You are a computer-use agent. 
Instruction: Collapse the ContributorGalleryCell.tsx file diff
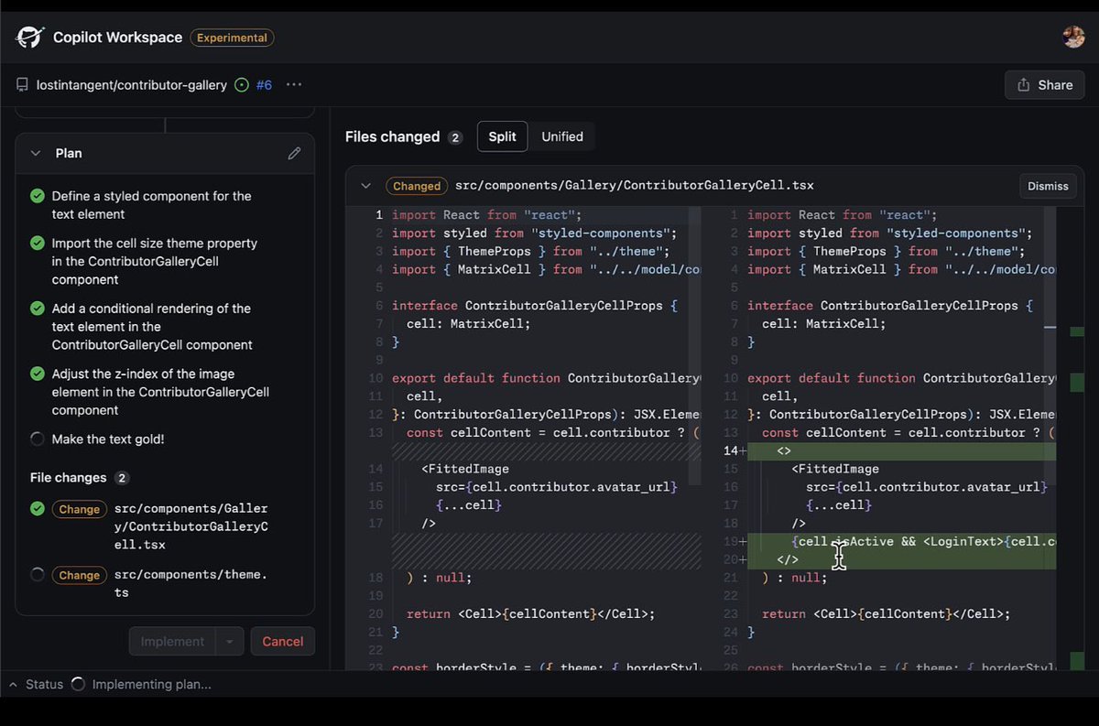[365, 186]
